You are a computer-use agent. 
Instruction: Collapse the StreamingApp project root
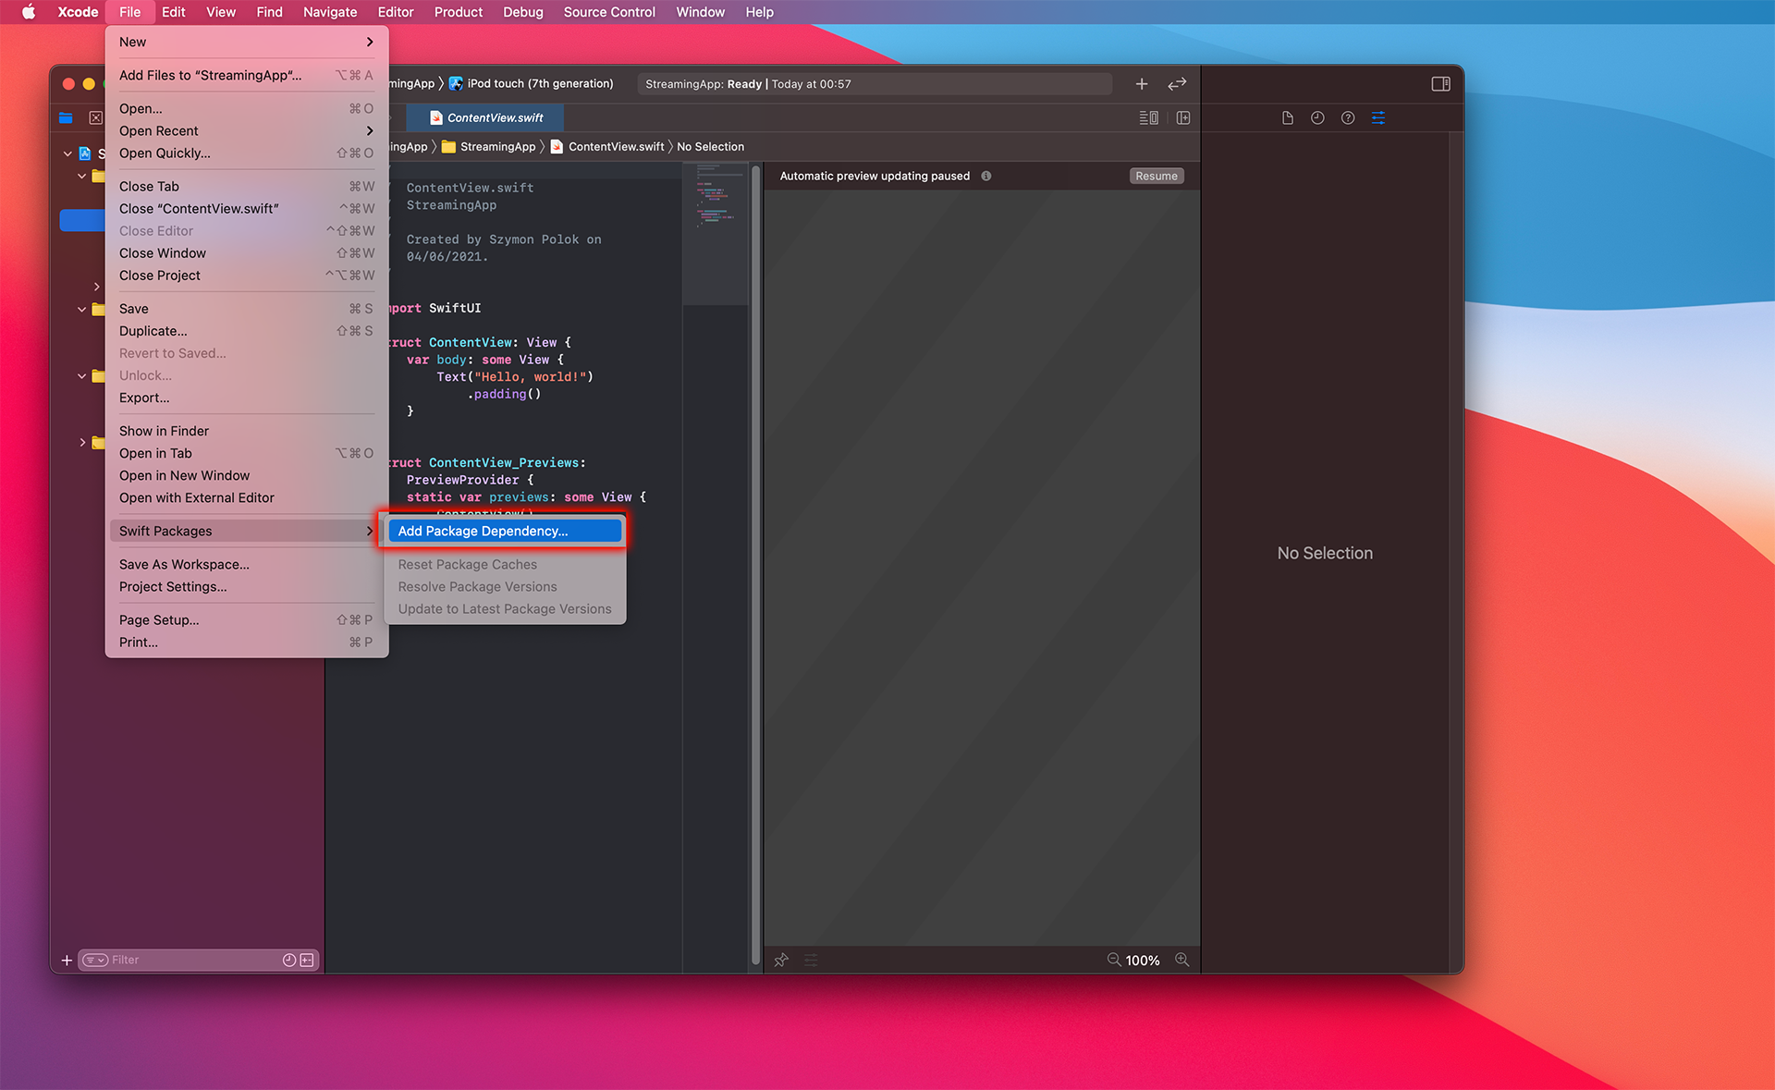[x=67, y=153]
